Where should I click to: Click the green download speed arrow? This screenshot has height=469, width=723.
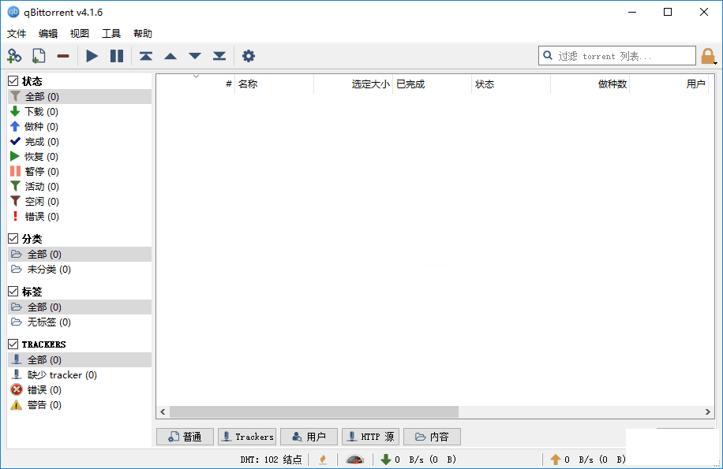click(385, 460)
